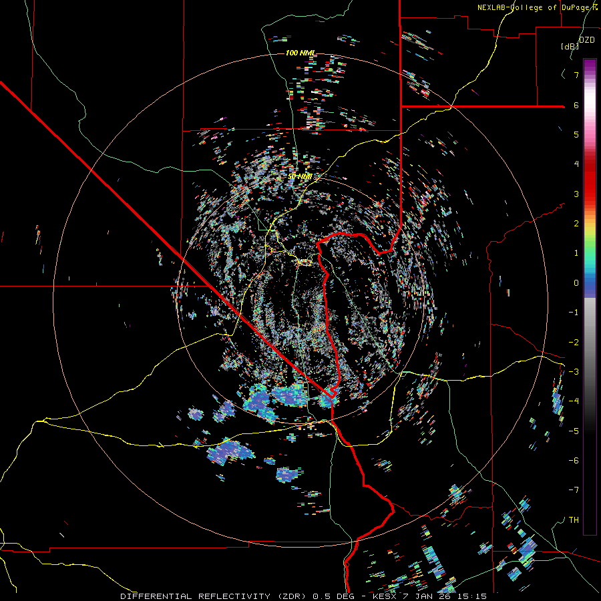This screenshot has width=601, height=601.
Task: Click the 50 NMI range ring label
Action: [x=300, y=176]
